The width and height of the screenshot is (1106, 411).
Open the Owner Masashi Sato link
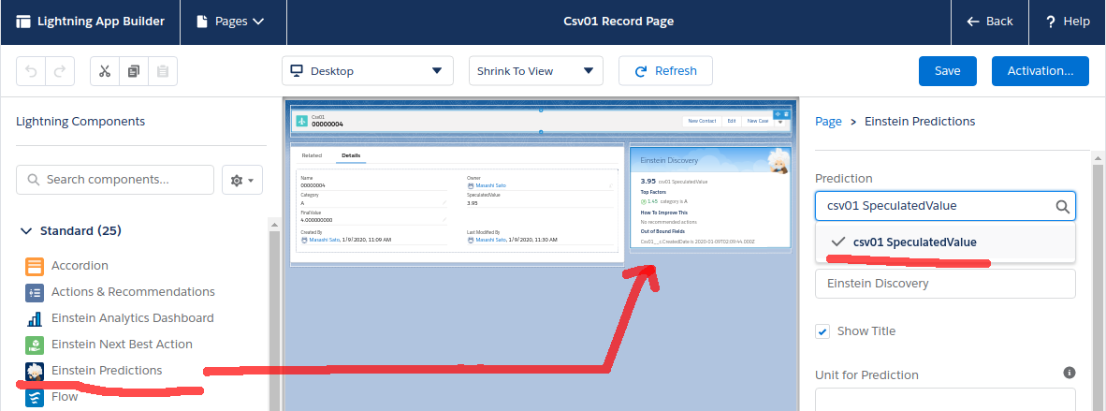489,185
